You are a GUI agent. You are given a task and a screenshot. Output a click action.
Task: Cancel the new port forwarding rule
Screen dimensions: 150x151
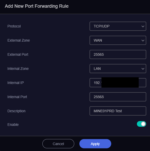[x=58, y=144]
